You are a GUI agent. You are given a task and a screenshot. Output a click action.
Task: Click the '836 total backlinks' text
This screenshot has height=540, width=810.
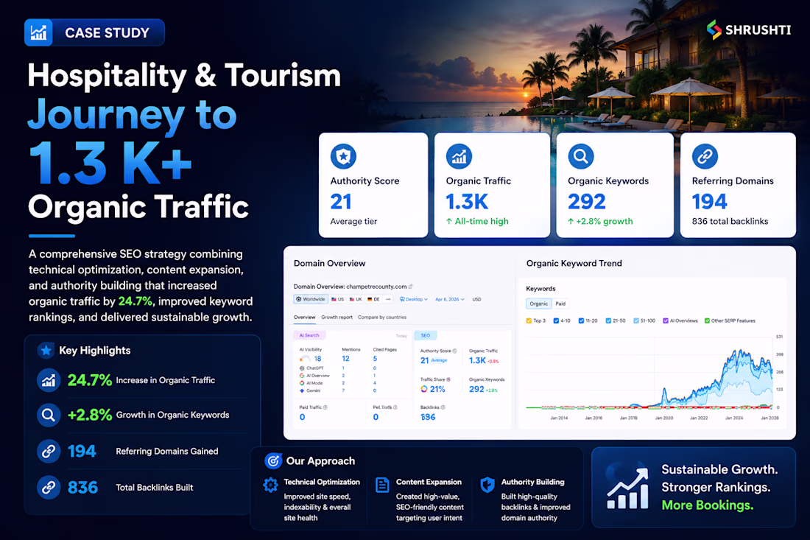pyautogui.click(x=730, y=221)
